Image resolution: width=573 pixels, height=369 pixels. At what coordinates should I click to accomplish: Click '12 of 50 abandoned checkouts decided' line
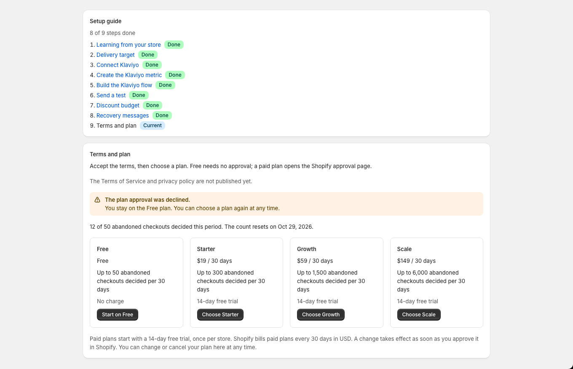[201, 227]
